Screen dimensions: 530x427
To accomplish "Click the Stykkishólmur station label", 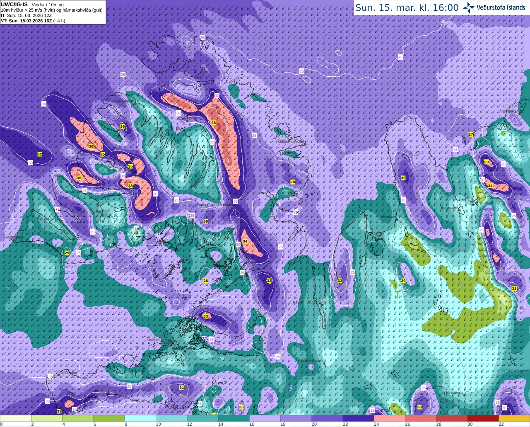I will click(159, 340).
